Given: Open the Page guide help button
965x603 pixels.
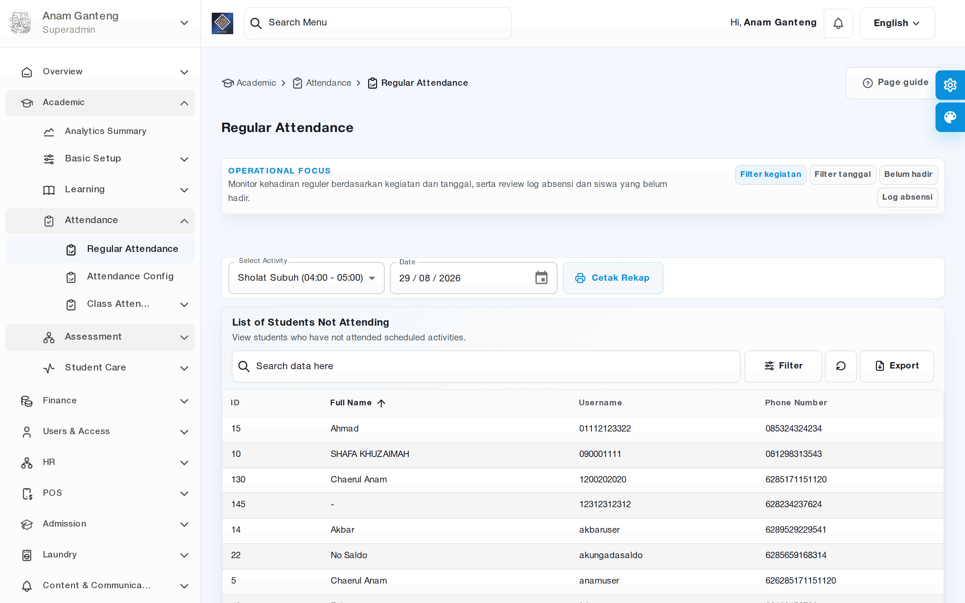Looking at the screenshot, I should tap(895, 82).
